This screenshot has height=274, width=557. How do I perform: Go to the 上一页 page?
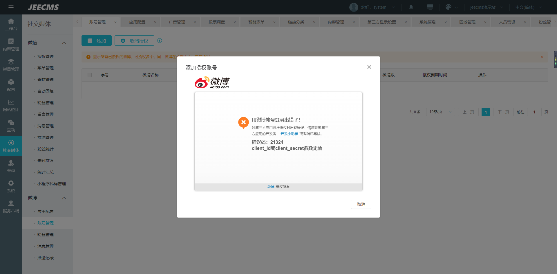pos(468,112)
